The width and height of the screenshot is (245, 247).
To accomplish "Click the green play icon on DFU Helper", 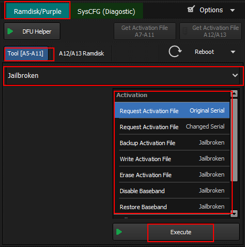I will click(10, 31).
